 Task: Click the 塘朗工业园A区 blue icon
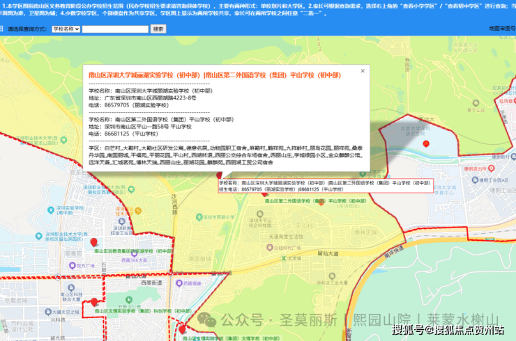[x=475, y=180]
